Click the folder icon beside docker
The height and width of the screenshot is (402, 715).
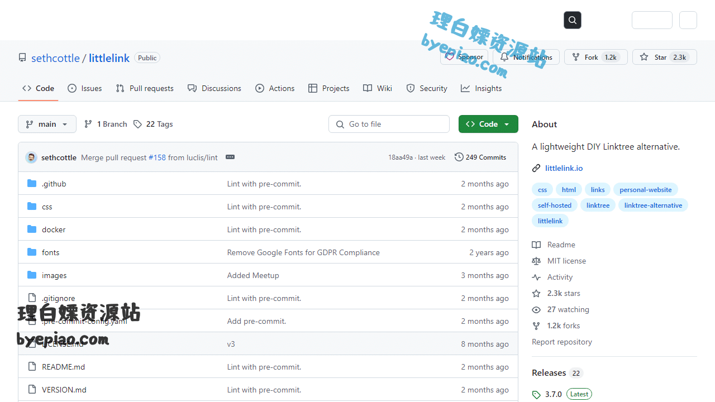tap(32, 229)
